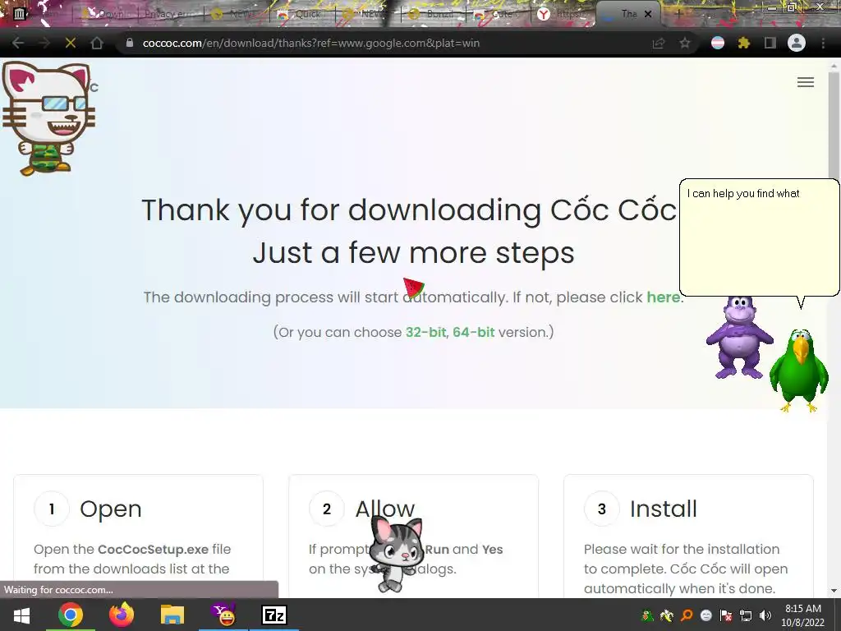This screenshot has width=841, height=631.
Task: Click the yellow speech balloon
Action: click(759, 237)
